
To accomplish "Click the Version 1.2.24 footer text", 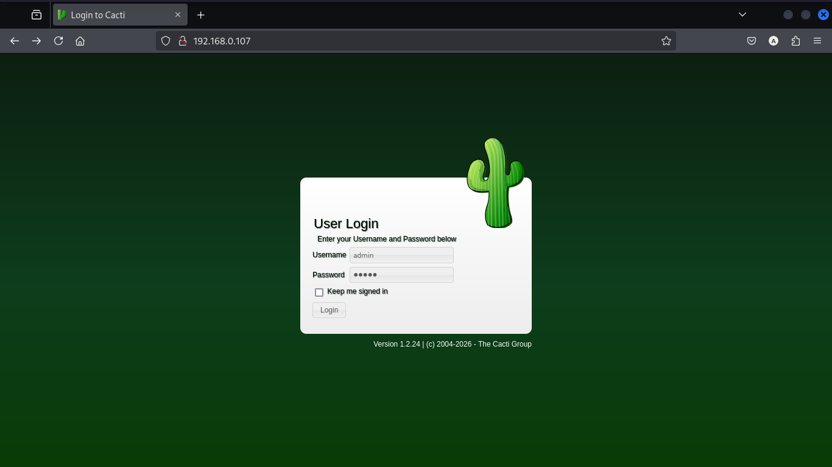I will tap(453, 344).
